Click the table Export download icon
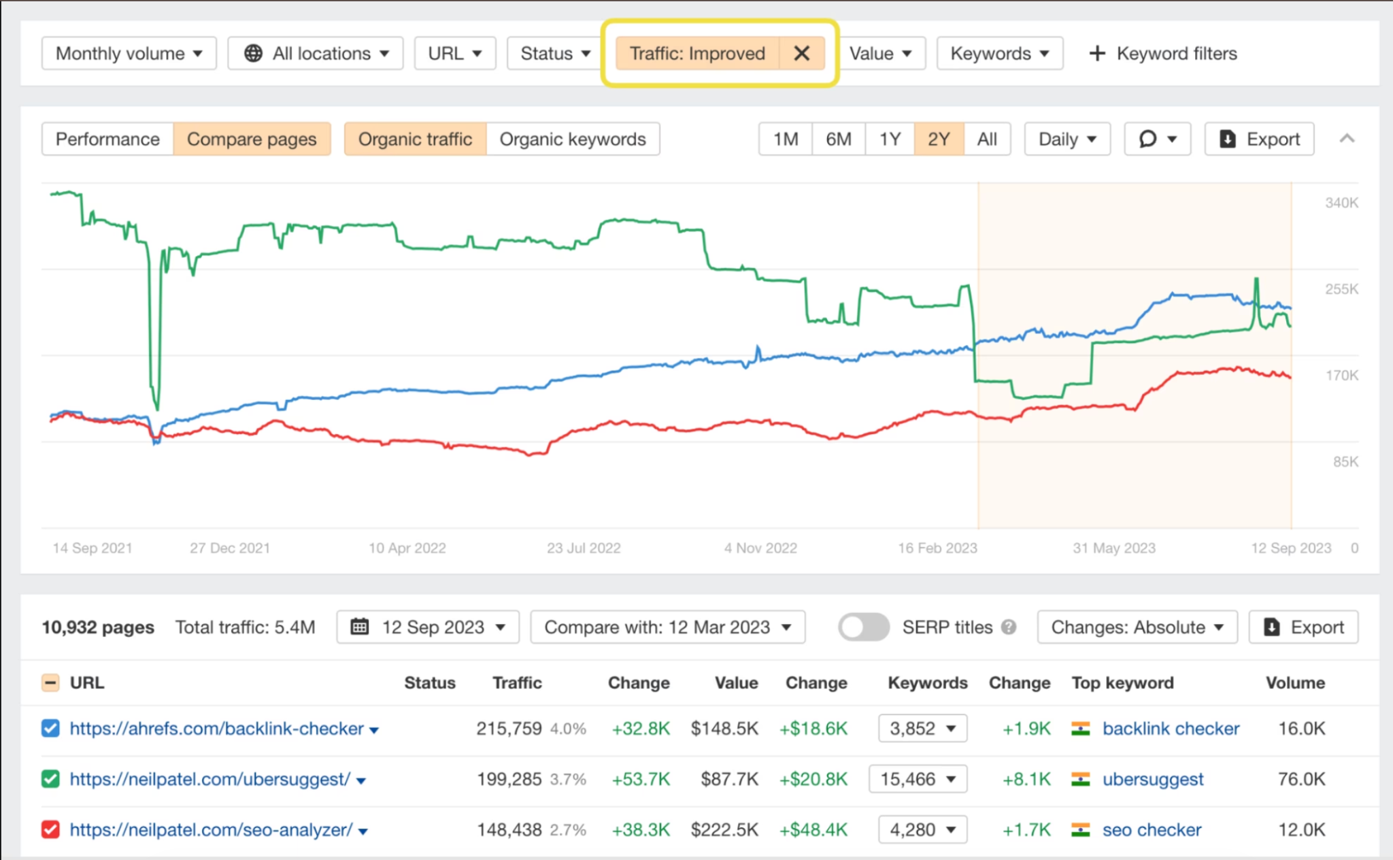Viewport: 1393px width, 860px height. coord(1271,627)
